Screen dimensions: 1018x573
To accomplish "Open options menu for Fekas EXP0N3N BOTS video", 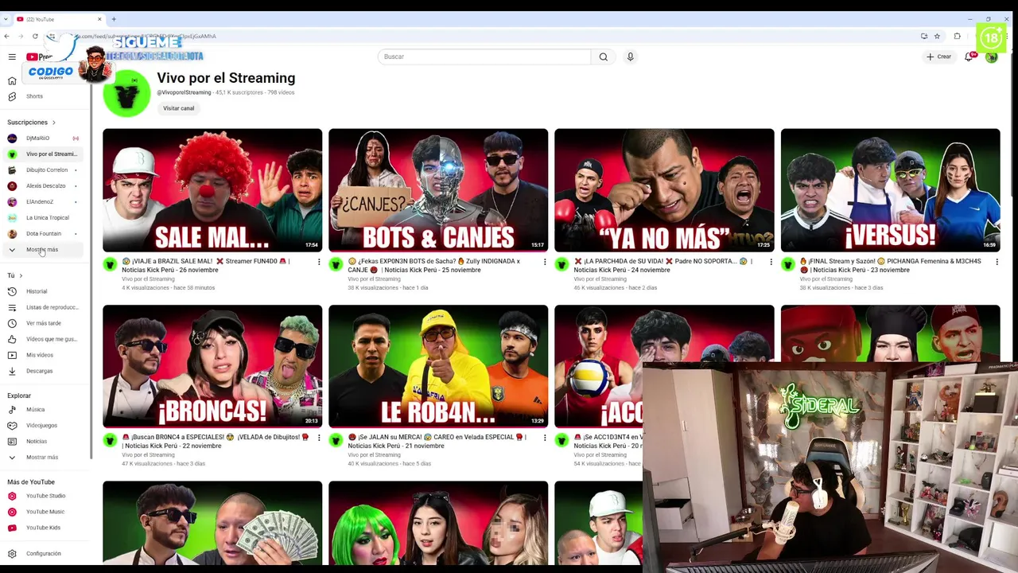I will 545,262.
